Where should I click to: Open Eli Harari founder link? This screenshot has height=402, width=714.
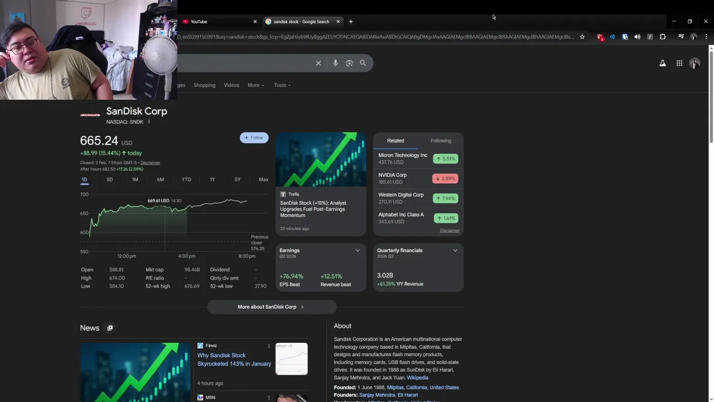[407, 395]
